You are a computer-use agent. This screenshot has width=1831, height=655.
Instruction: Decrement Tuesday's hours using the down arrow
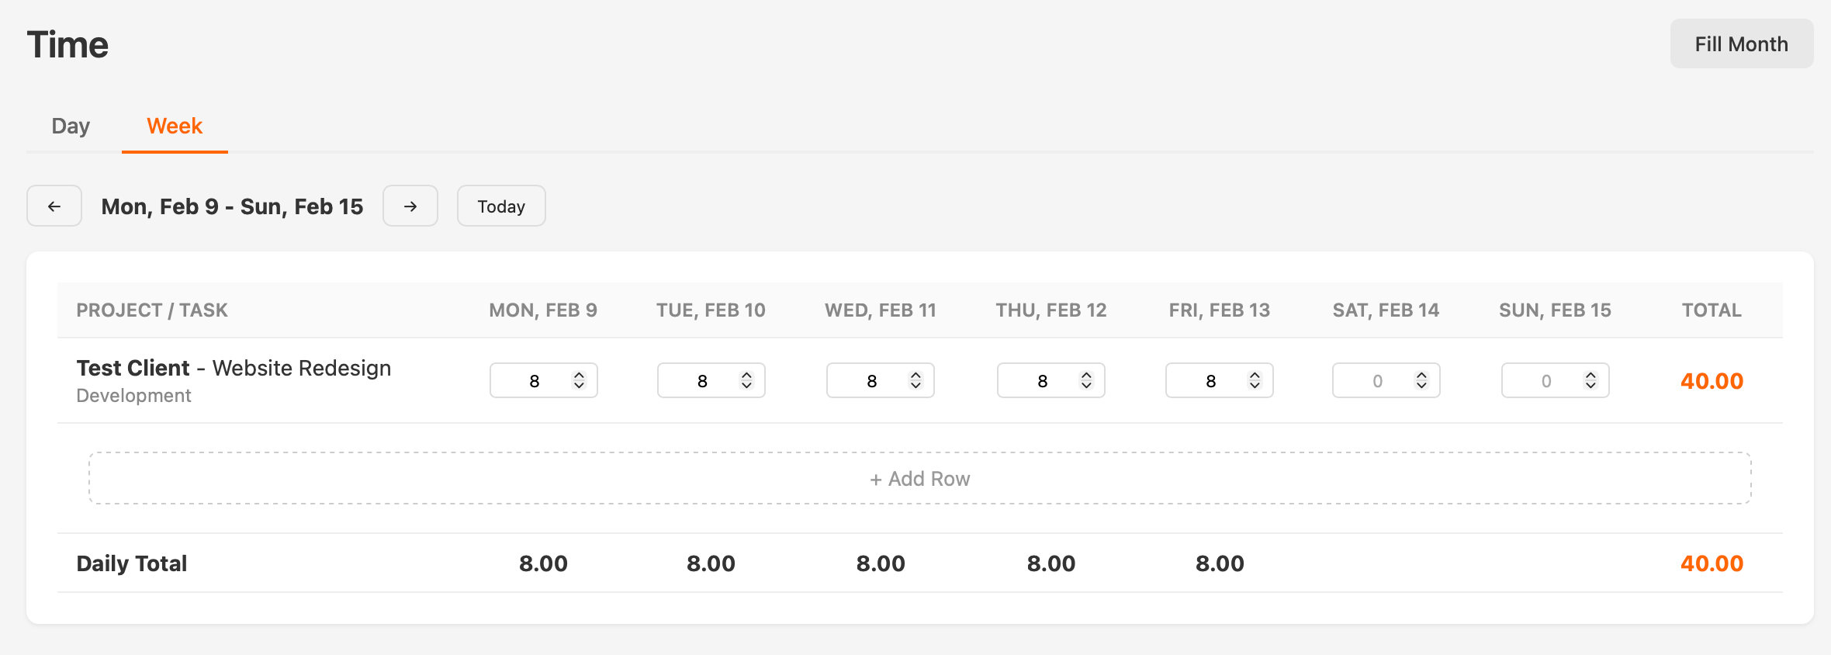click(x=746, y=386)
